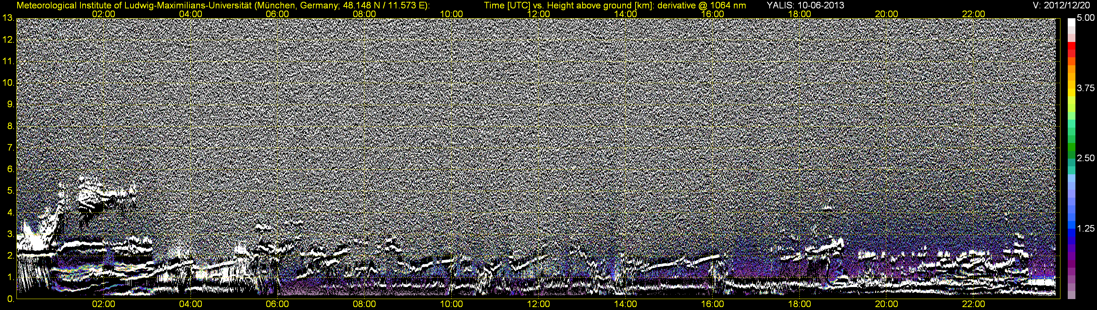1097x310 pixels.
Task: Click the 20:00 label on the top time axis
Action: pyautogui.click(x=887, y=14)
